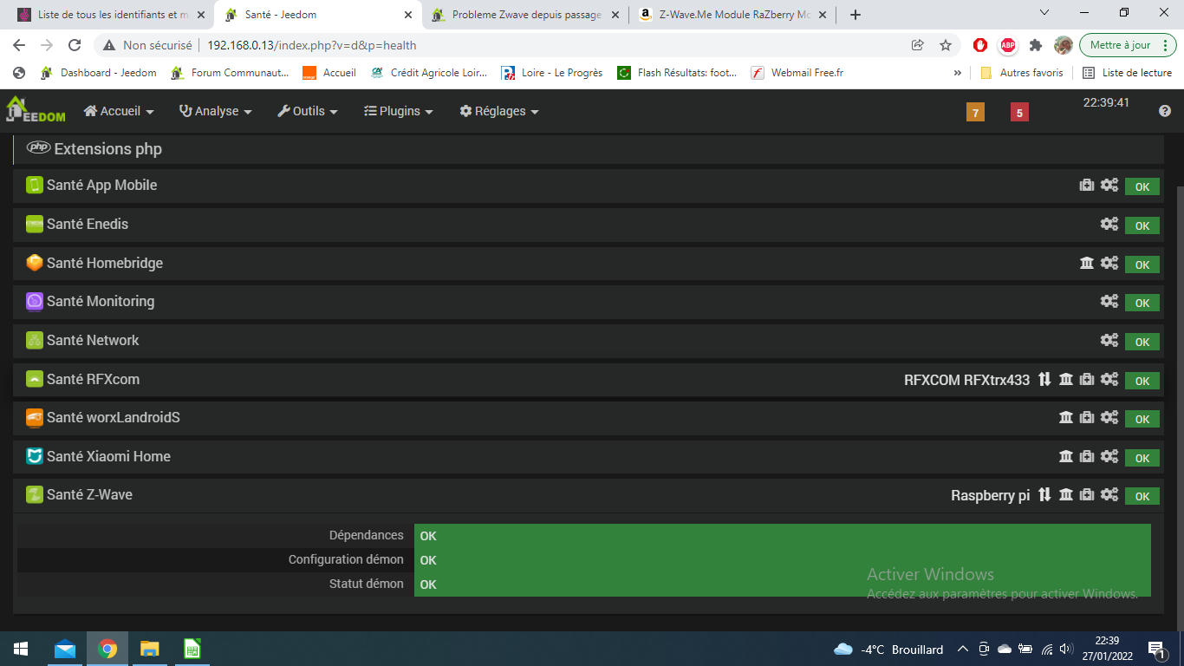The image size is (1184, 666).
Task: Open the gears icon for Santé App Mobile
Action: [1109, 185]
